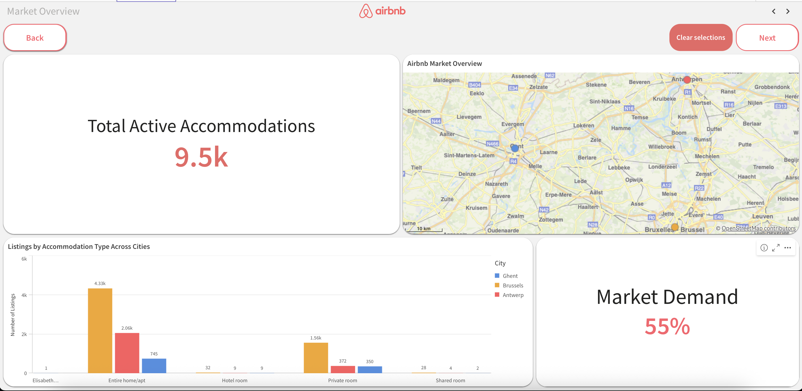
Task: Click the airbnb logo
Action: click(x=382, y=11)
